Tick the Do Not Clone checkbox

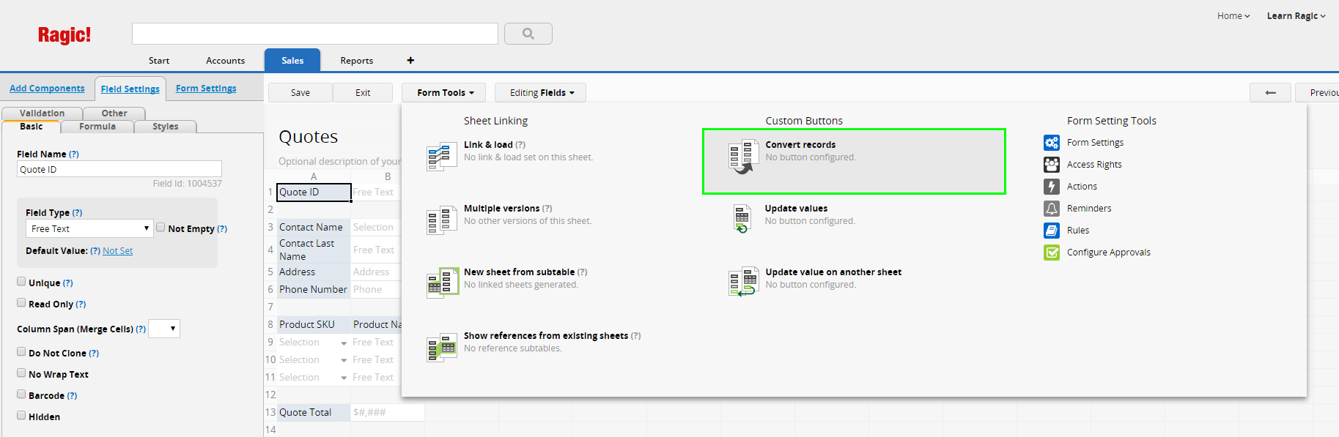(21, 351)
